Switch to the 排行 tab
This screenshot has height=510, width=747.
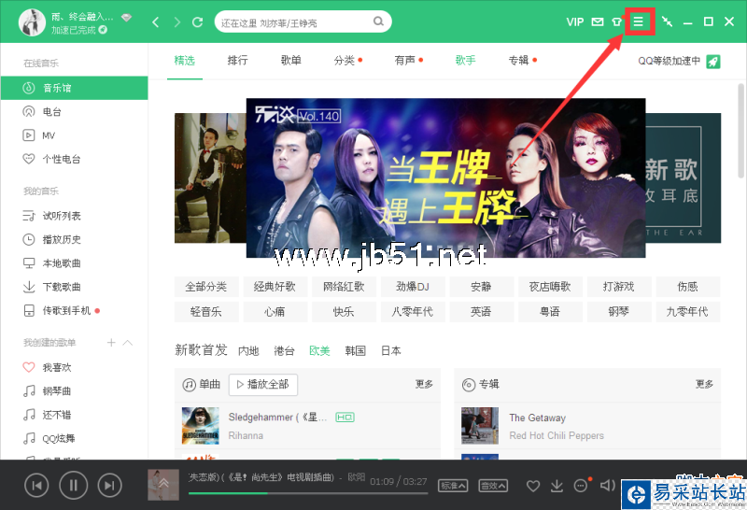click(x=237, y=61)
